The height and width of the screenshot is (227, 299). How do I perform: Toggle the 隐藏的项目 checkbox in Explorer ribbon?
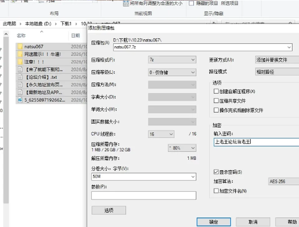(x=191, y=3)
